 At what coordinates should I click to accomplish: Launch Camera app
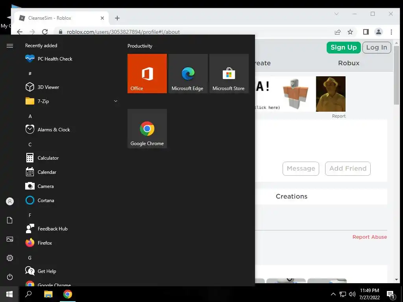[71, 186]
